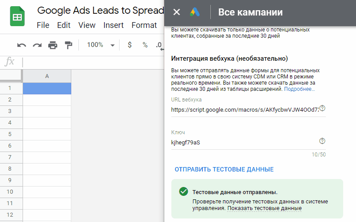Select row 3 header
Viewport: 356px width, 222px height.
11,111
